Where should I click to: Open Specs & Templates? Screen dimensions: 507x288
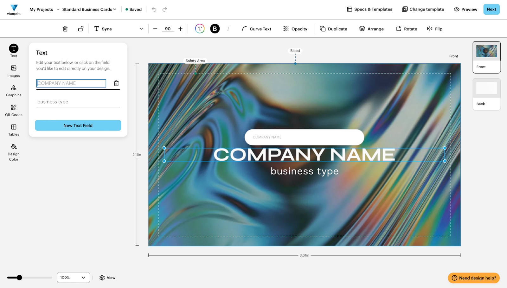(x=369, y=9)
